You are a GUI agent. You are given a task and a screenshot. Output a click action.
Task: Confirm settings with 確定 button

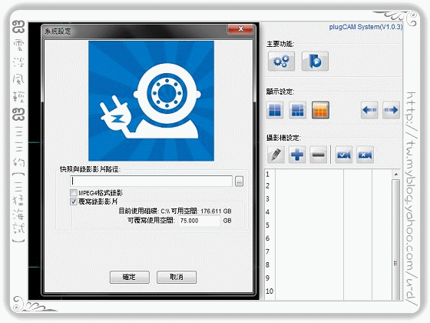coord(130,277)
